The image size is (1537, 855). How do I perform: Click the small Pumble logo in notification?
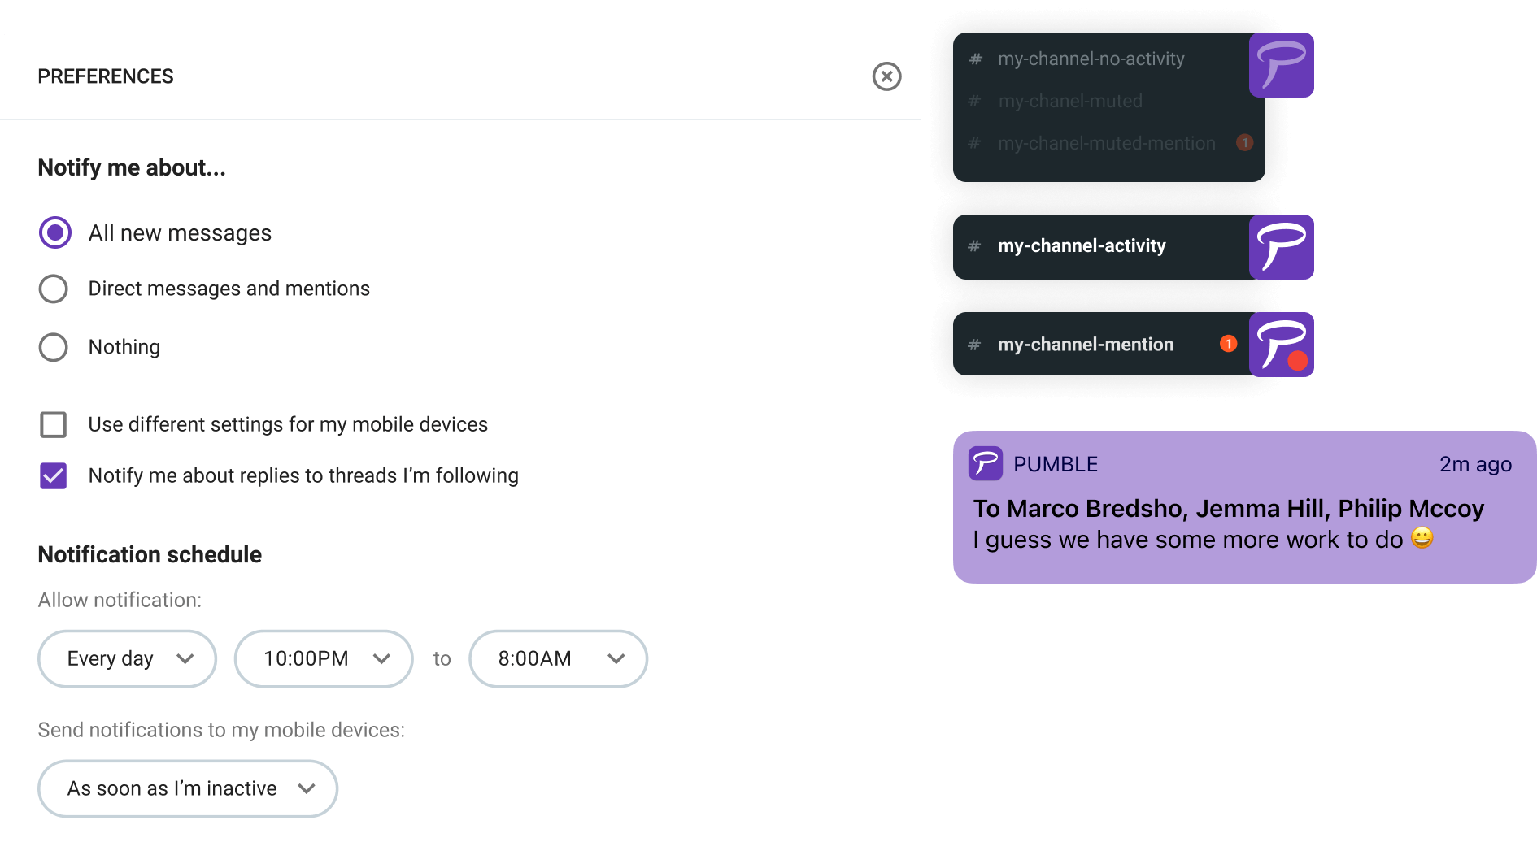pyautogui.click(x=985, y=464)
